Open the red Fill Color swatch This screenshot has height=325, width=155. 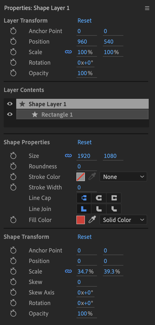click(81, 220)
